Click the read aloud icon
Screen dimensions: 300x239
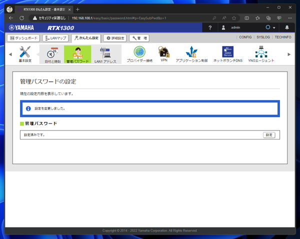(x=224, y=18)
